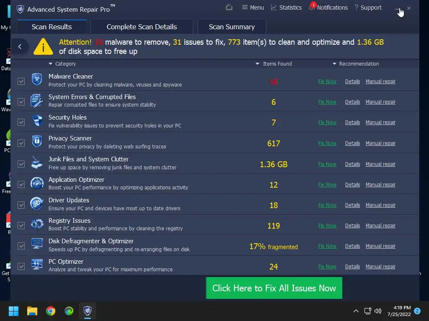
Task: Launch Microsoft Edge from the taskbar
Action: [69, 311]
